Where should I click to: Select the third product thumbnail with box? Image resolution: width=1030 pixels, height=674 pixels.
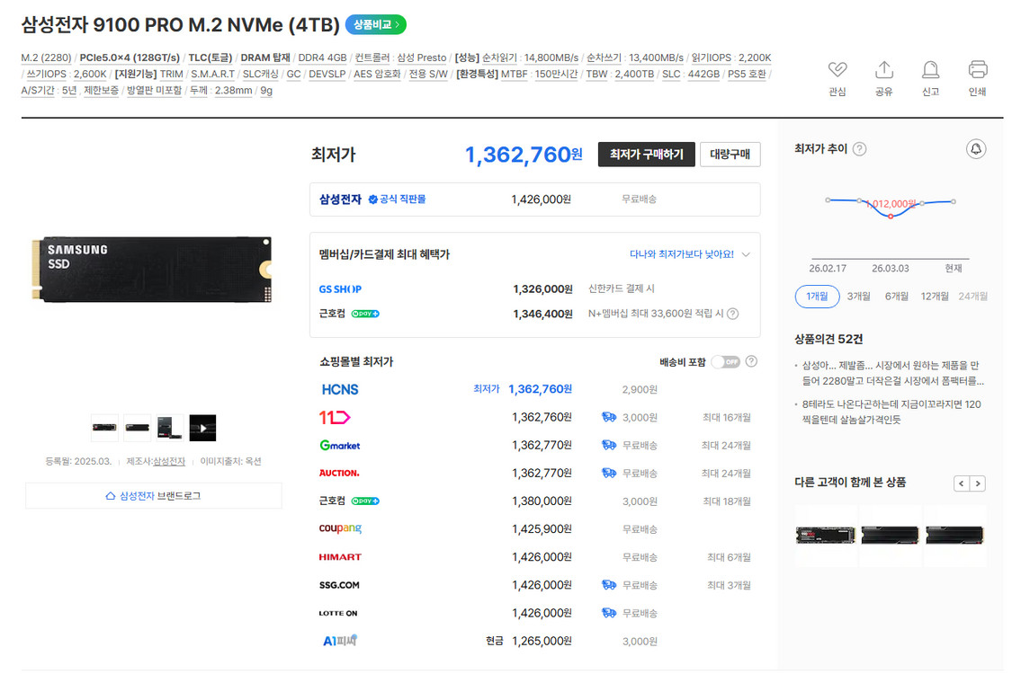pyautogui.click(x=170, y=428)
